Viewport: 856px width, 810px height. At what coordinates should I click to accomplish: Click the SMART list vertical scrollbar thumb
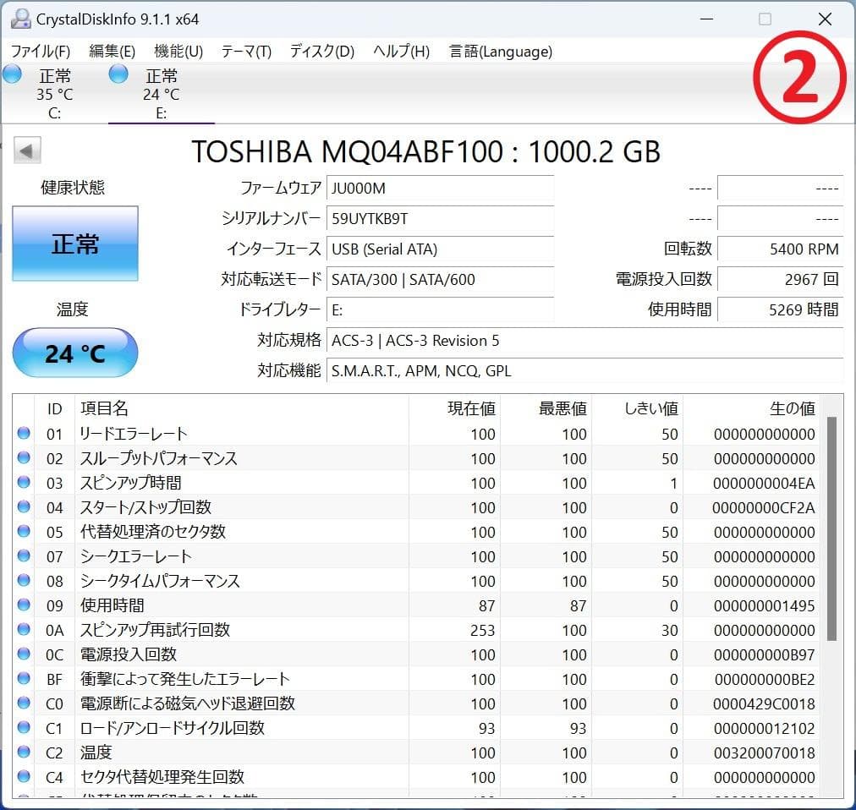click(x=831, y=528)
